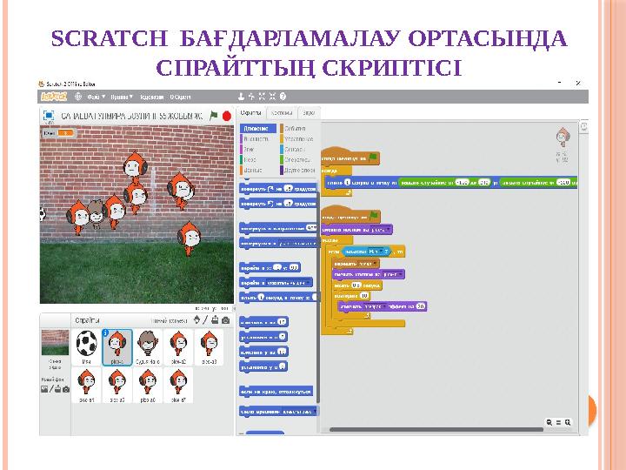The height and width of the screenshot is (470, 626).
Task: Select the Delete tool in the top toolbar
Action: coord(251,97)
